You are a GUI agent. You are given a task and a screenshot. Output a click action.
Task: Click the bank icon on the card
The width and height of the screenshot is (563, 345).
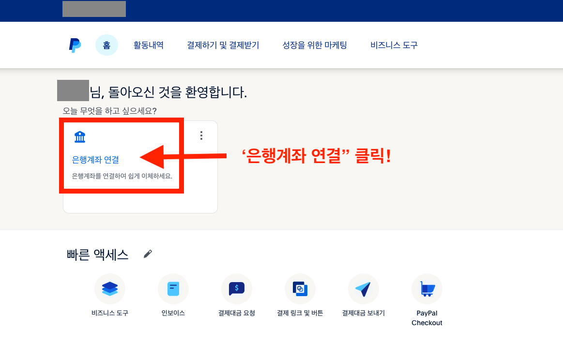coord(80,136)
